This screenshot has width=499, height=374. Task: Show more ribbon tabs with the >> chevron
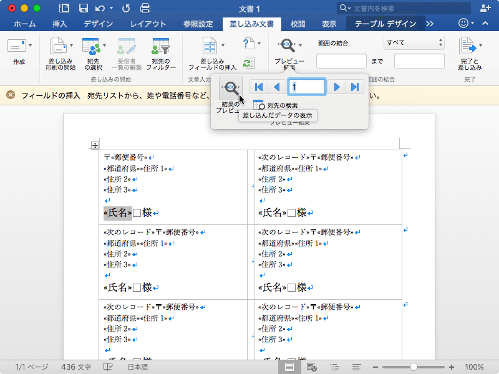[430, 24]
